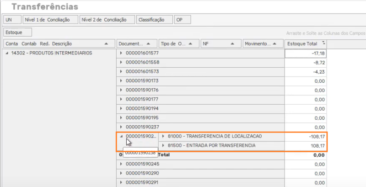
Task: Expand document row 000001590173
Action: [121, 81]
